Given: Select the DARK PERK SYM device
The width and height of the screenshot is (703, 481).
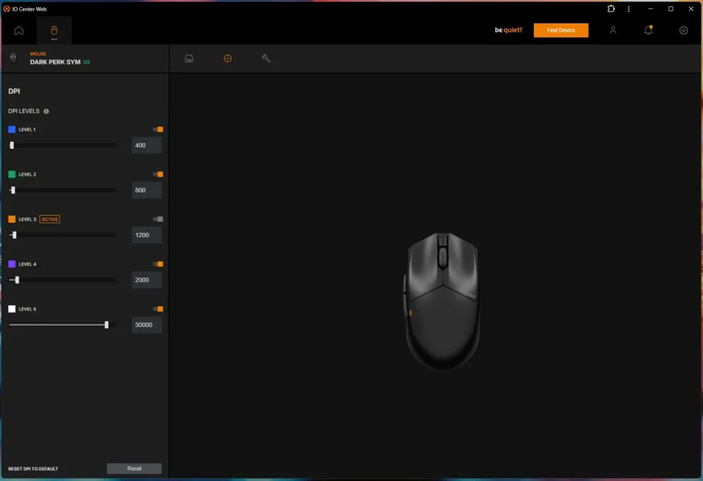Looking at the screenshot, I should [55, 62].
